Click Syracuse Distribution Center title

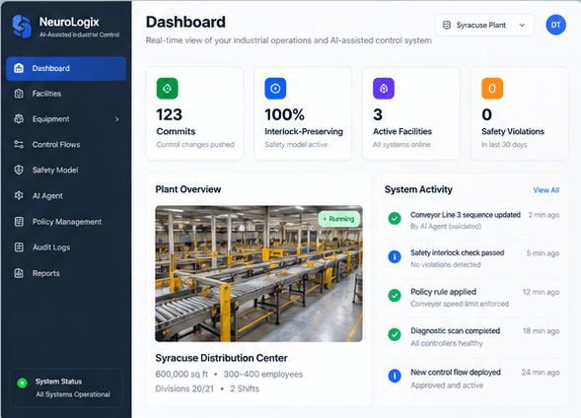click(221, 358)
